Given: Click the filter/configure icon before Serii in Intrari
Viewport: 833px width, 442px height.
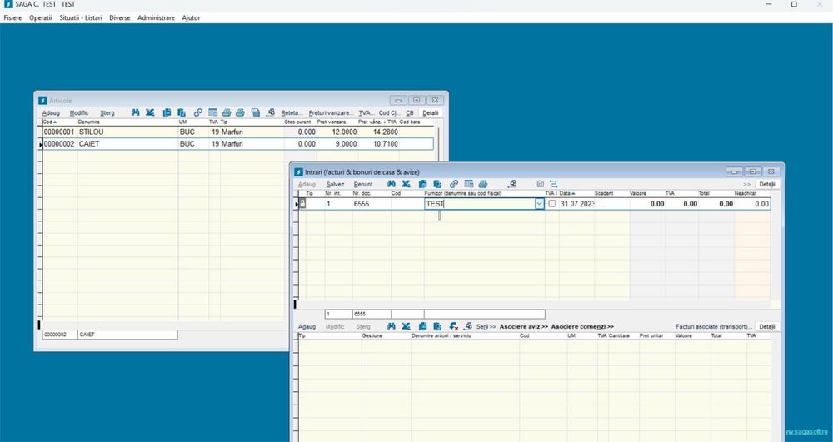Looking at the screenshot, I should [467, 326].
